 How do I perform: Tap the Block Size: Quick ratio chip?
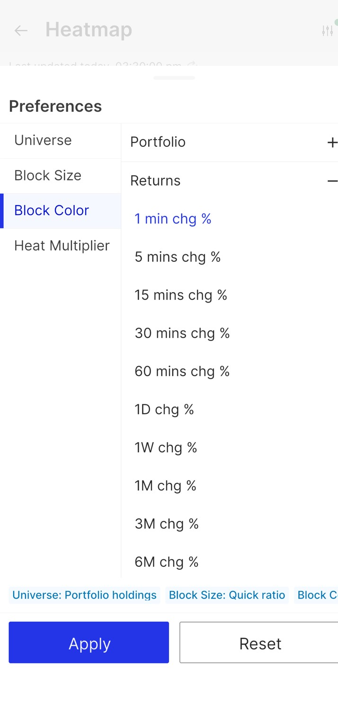[x=227, y=595]
